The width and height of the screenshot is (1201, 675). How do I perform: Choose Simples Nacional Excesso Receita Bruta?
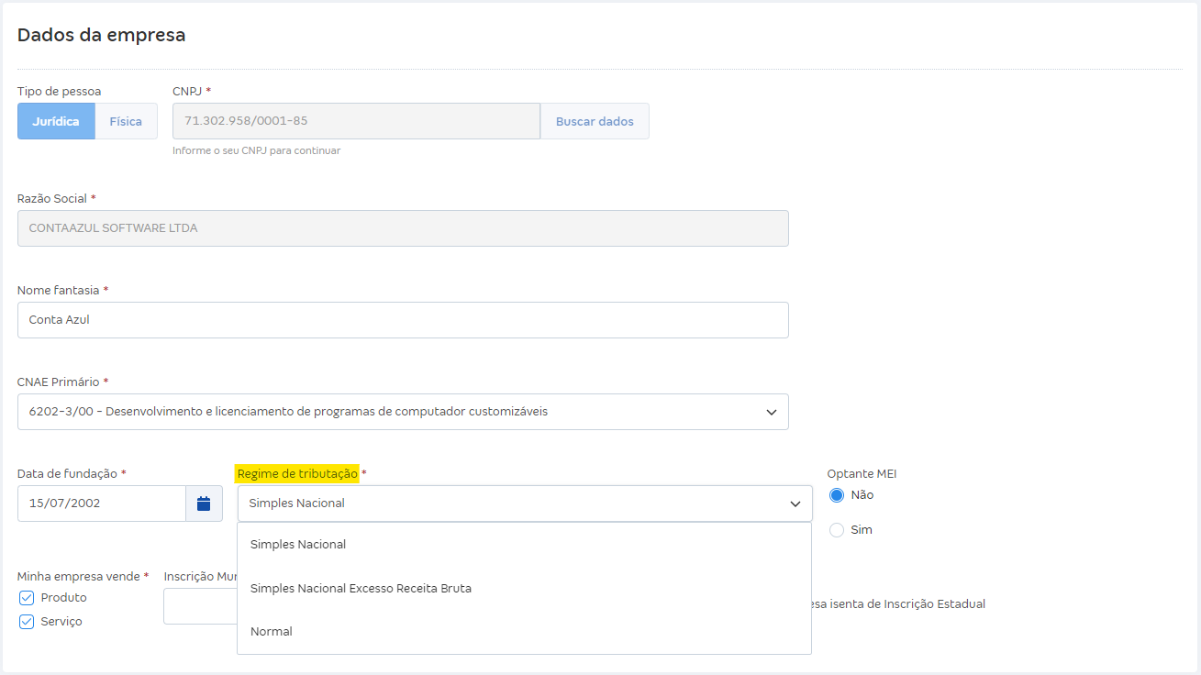pyautogui.click(x=361, y=589)
